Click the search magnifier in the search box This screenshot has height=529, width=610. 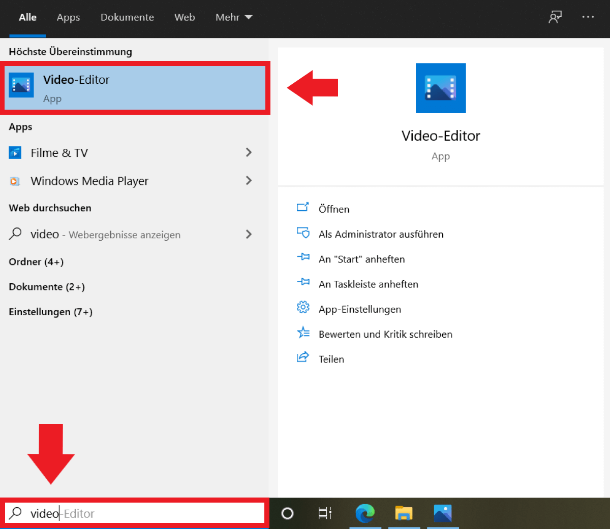16,513
